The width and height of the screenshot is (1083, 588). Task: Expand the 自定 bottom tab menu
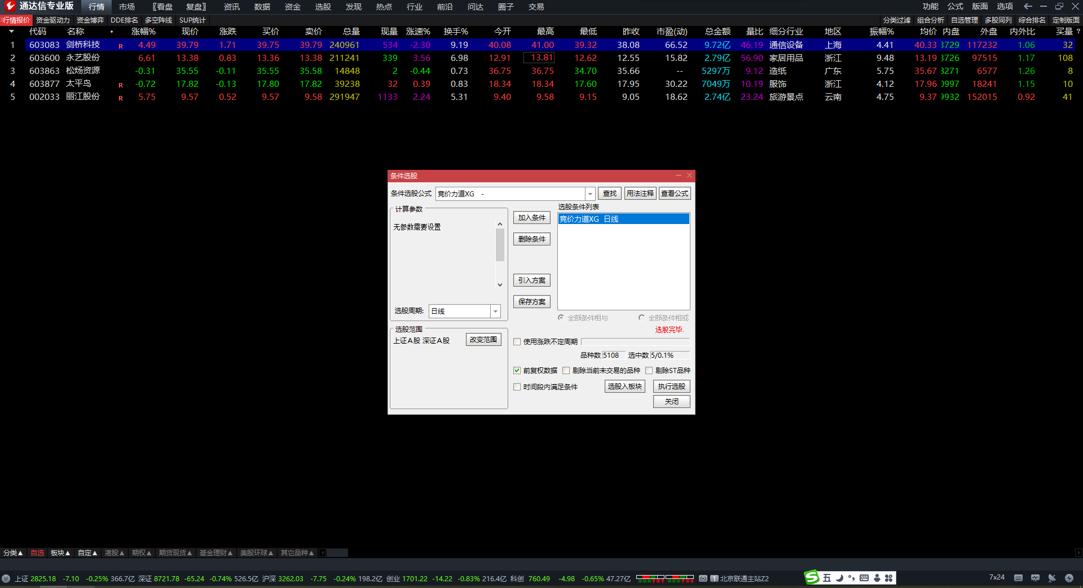(x=87, y=553)
